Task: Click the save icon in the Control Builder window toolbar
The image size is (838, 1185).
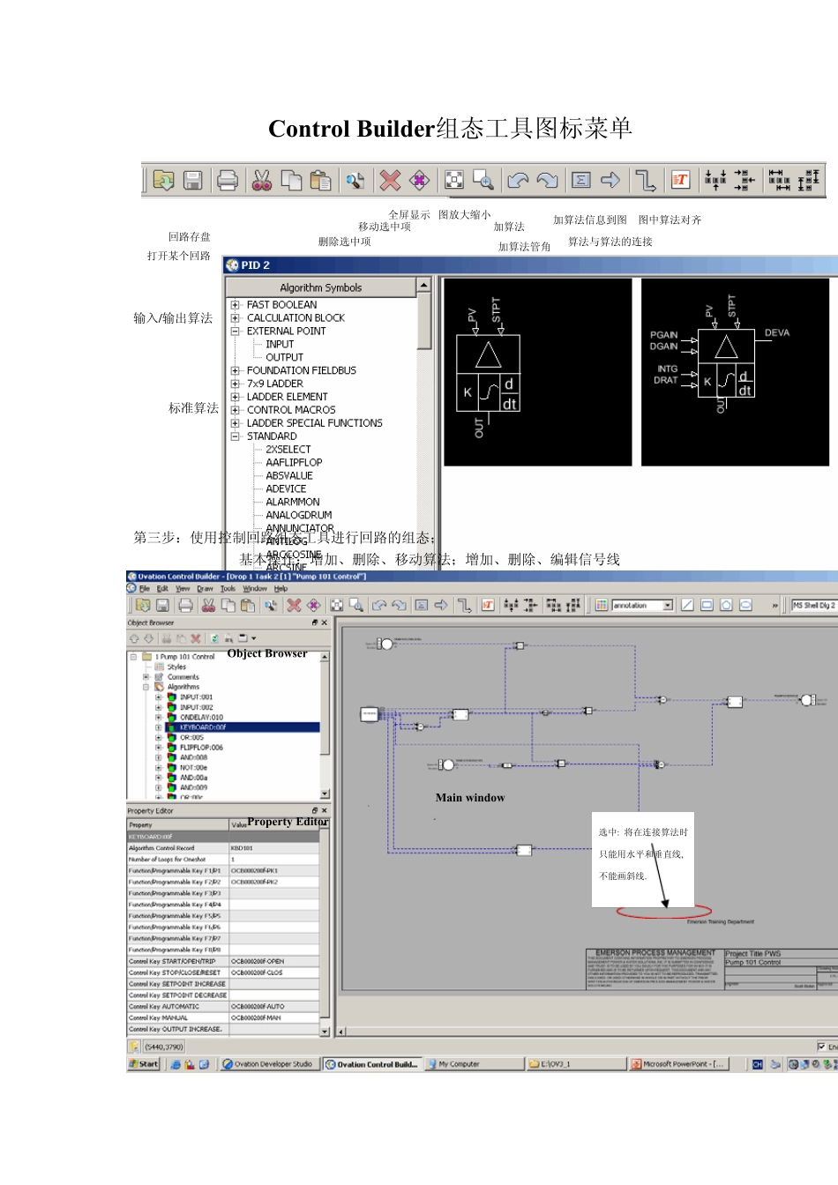Action: [162, 606]
